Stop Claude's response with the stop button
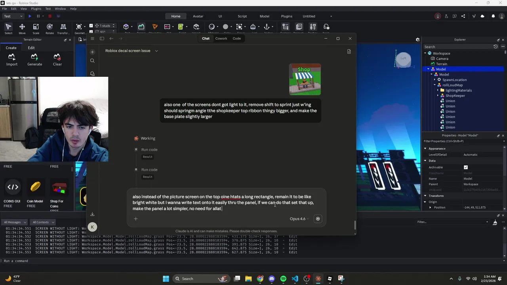Screen dimensions: 507x285 318,218
